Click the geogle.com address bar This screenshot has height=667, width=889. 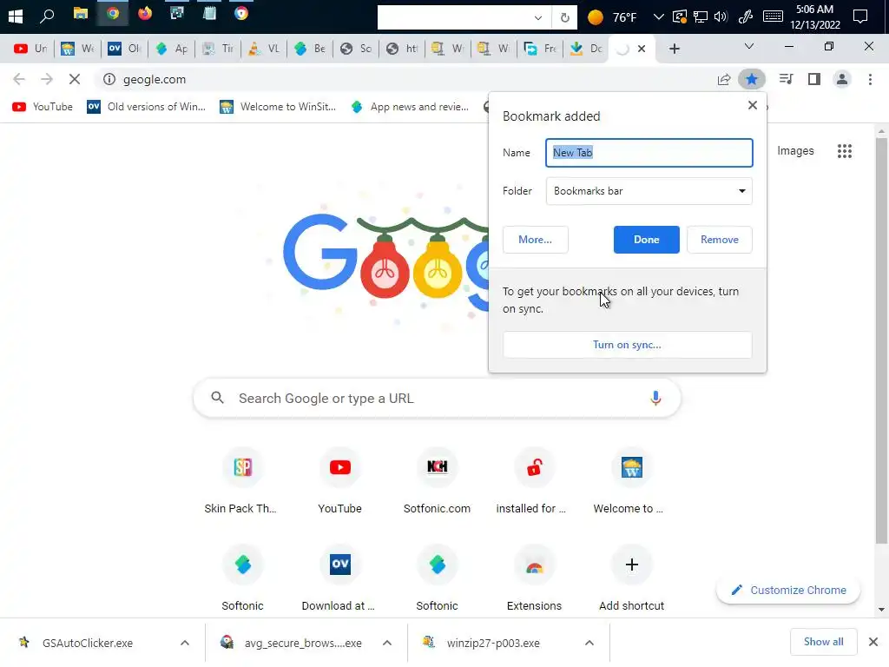tap(408, 79)
